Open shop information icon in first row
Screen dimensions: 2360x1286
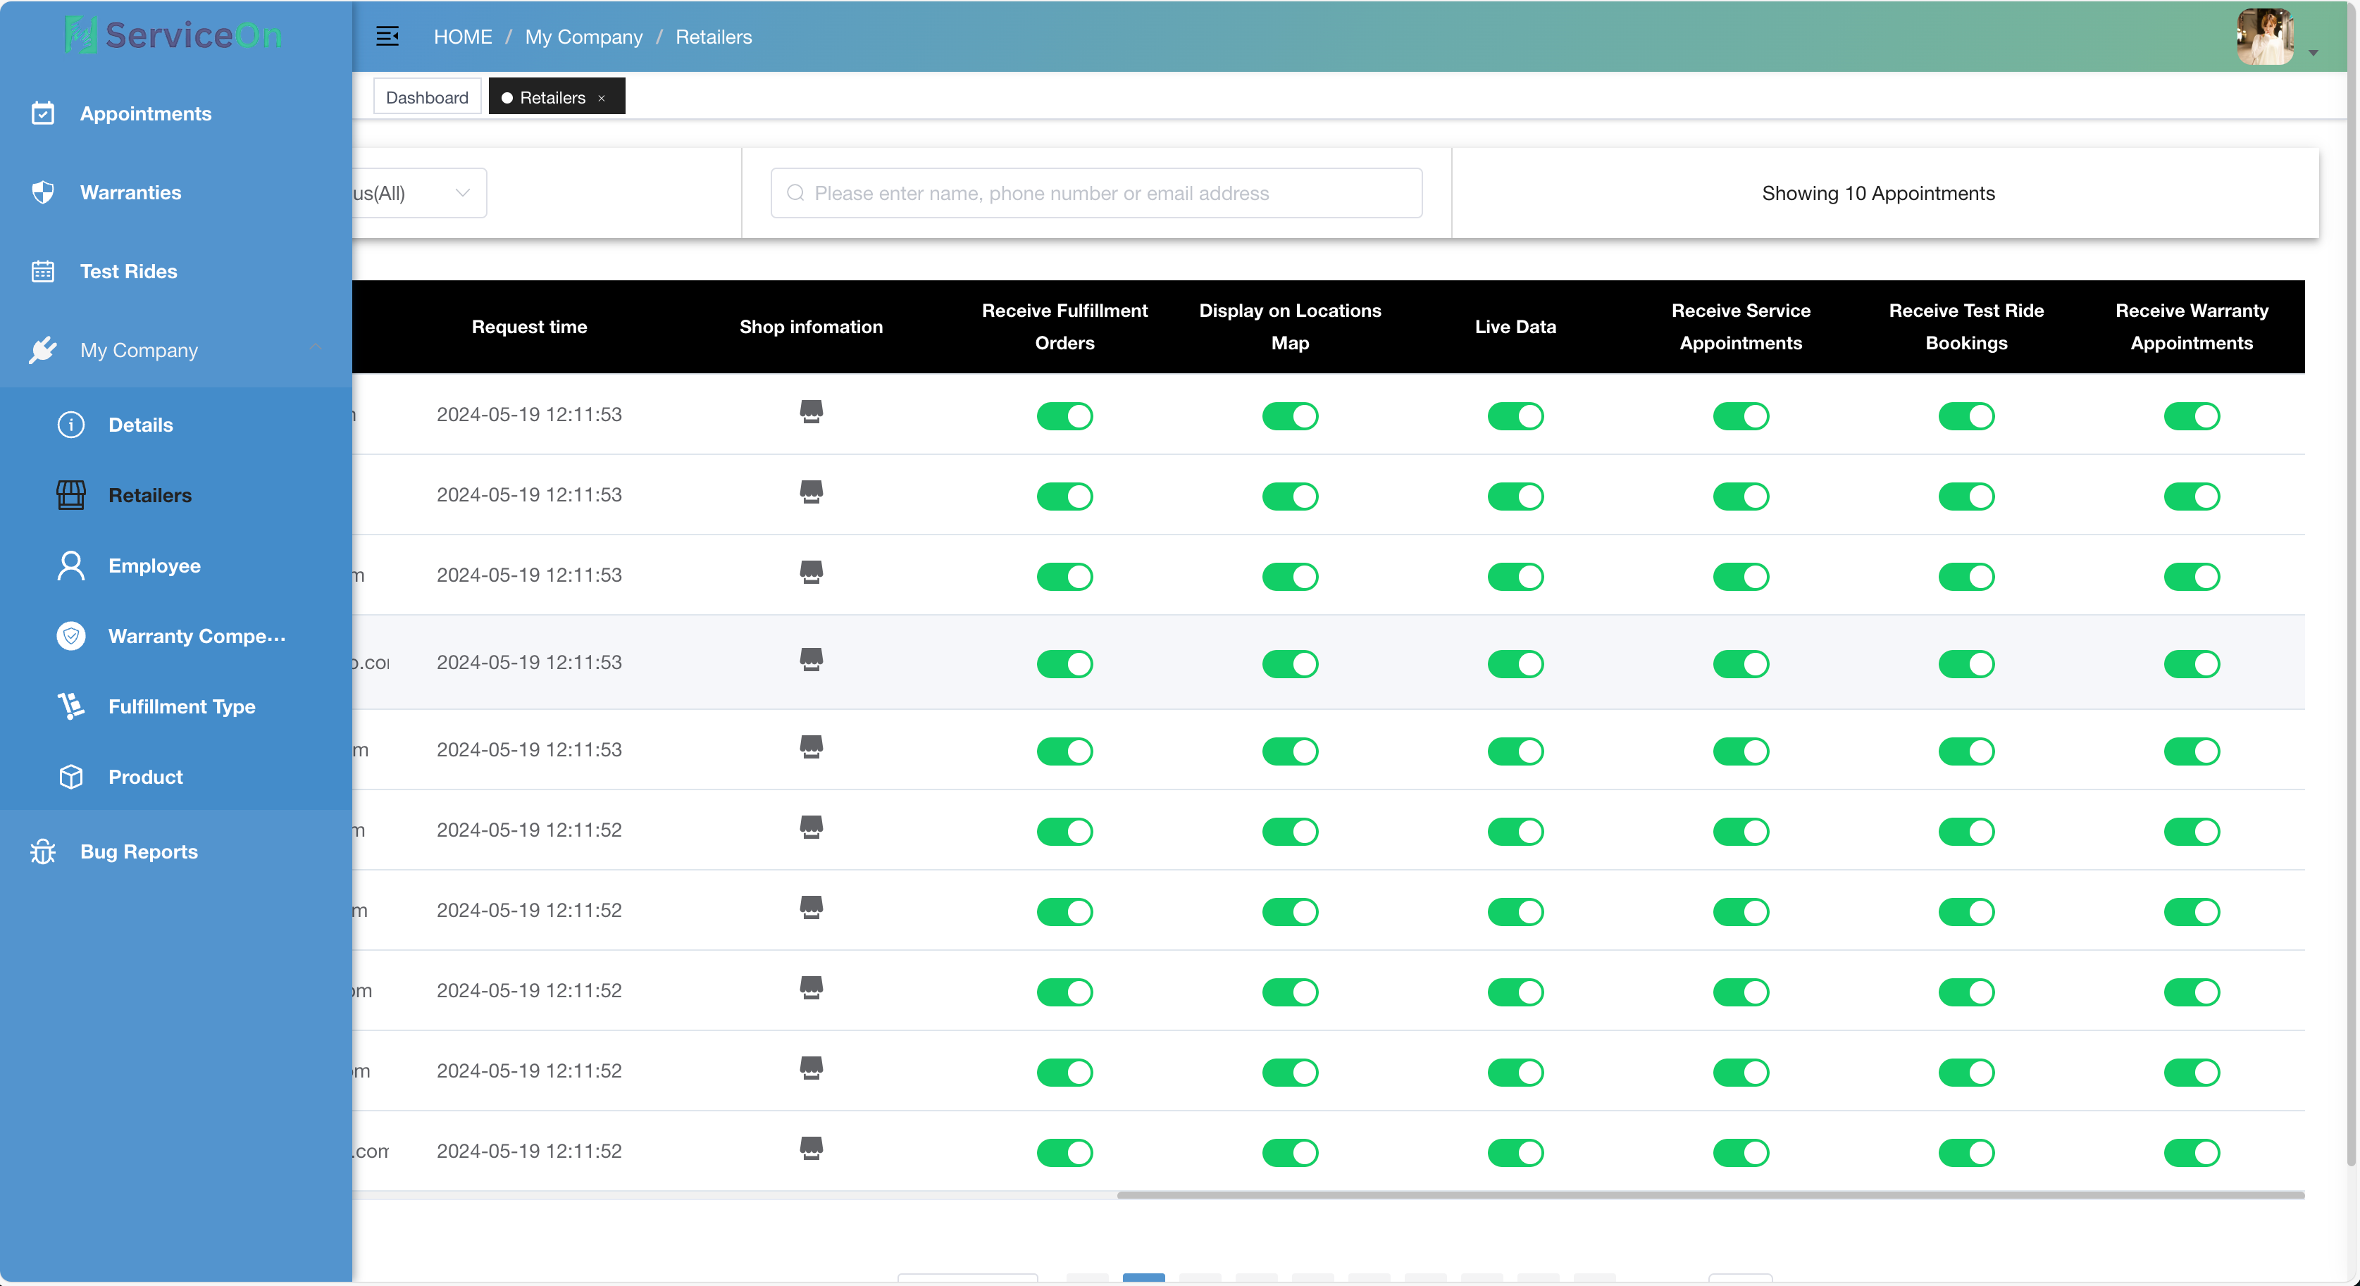811,412
